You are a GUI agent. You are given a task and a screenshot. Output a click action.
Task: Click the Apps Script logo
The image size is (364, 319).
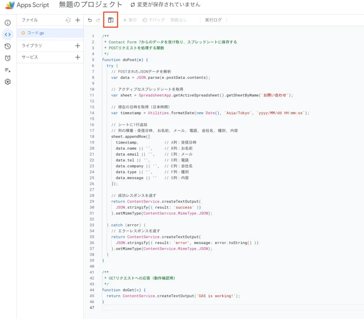pyautogui.click(x=10, y=5)
